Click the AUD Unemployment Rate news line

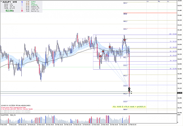(x=13, y=107)
